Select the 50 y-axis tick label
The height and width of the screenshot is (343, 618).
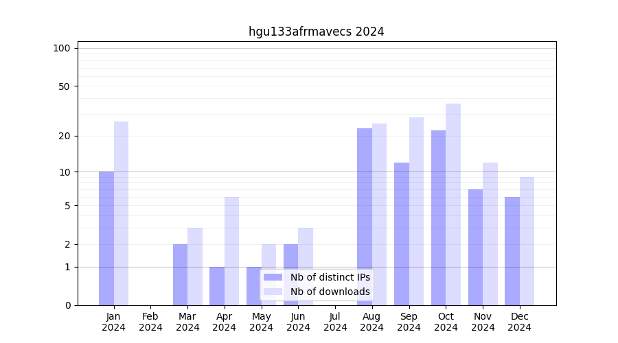65,86
